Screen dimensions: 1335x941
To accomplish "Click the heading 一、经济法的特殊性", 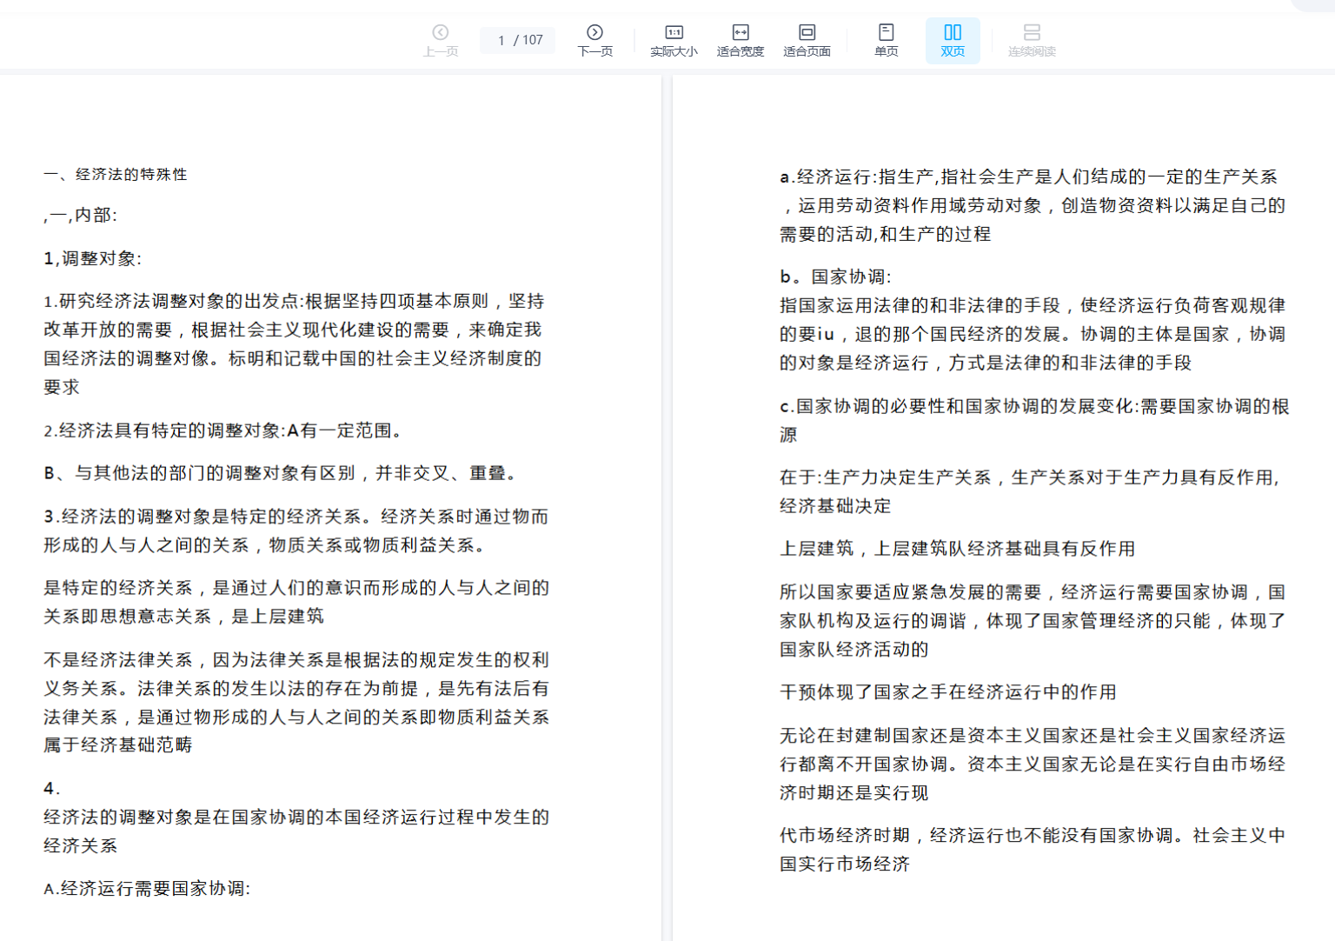I will tap(116, 175).
